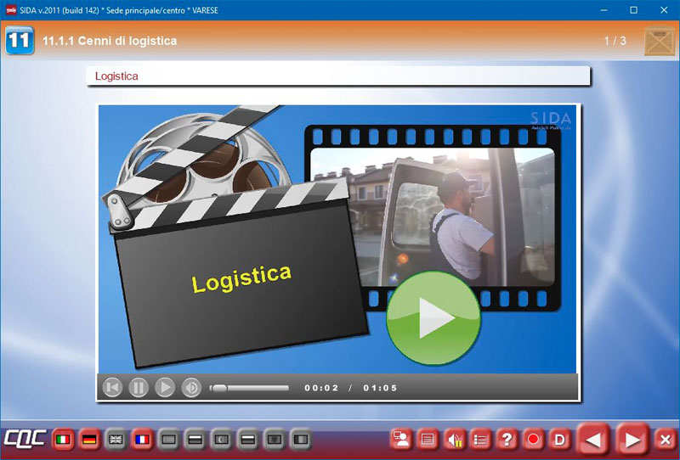The image size is (680, 460).
Task: Close the lesson with red X button
Action: (x=665, y=440)
